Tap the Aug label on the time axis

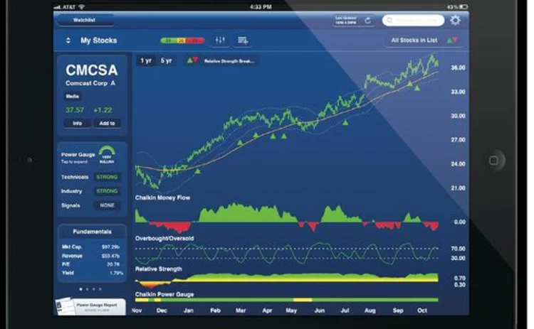370,311
